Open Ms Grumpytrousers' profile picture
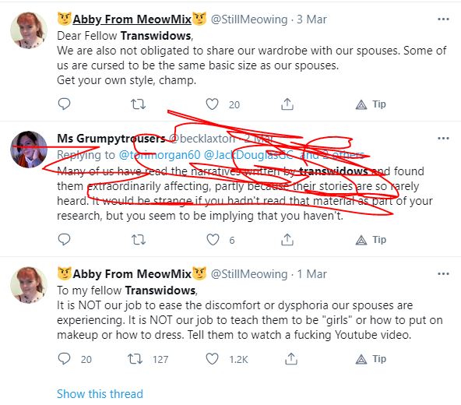 [x=29, y=149]
